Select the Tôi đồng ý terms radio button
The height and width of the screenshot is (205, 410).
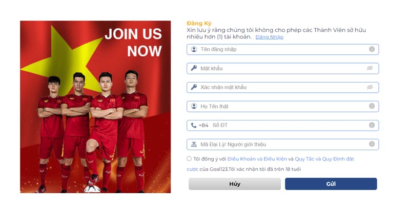point(189,159)
